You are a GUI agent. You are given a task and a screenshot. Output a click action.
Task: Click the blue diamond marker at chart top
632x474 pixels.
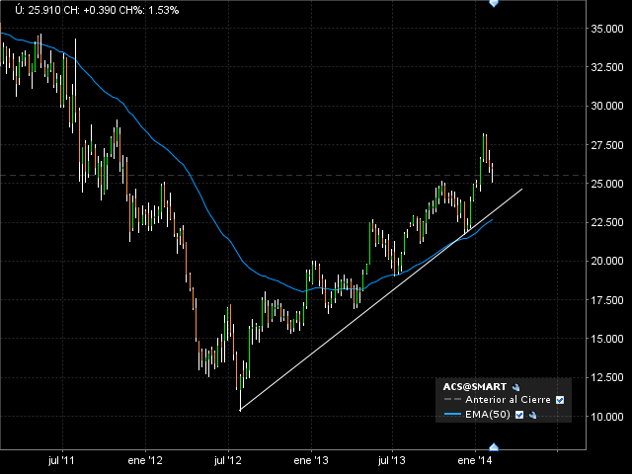pos(494,3)
